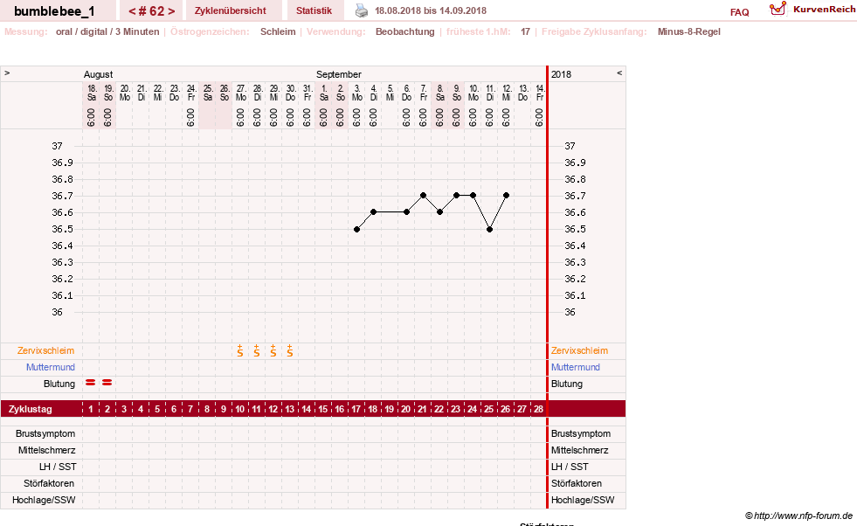Click the left Hochlage/SSW row label
Image resolution: width=857 pixels, height=526 pixels.
pyautogui.click(x=44, y=500)
